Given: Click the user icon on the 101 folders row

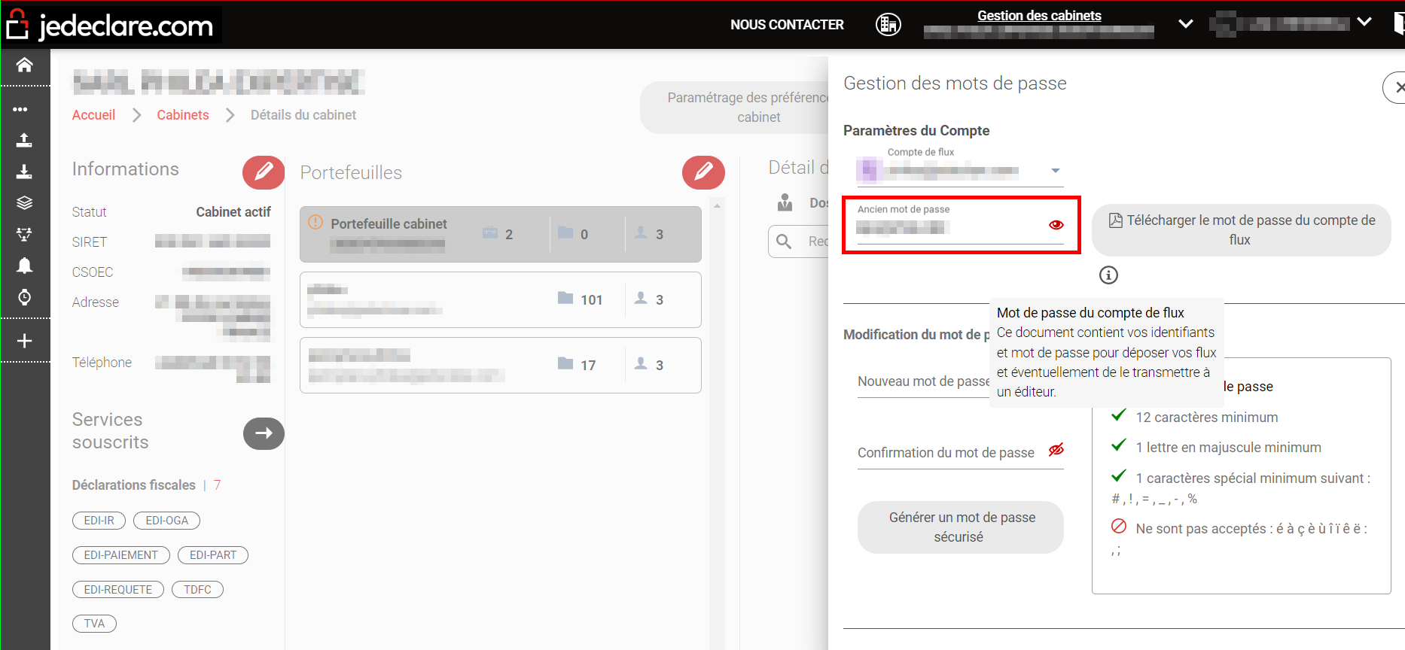Looking at the screenshot, I should [641, 298].
